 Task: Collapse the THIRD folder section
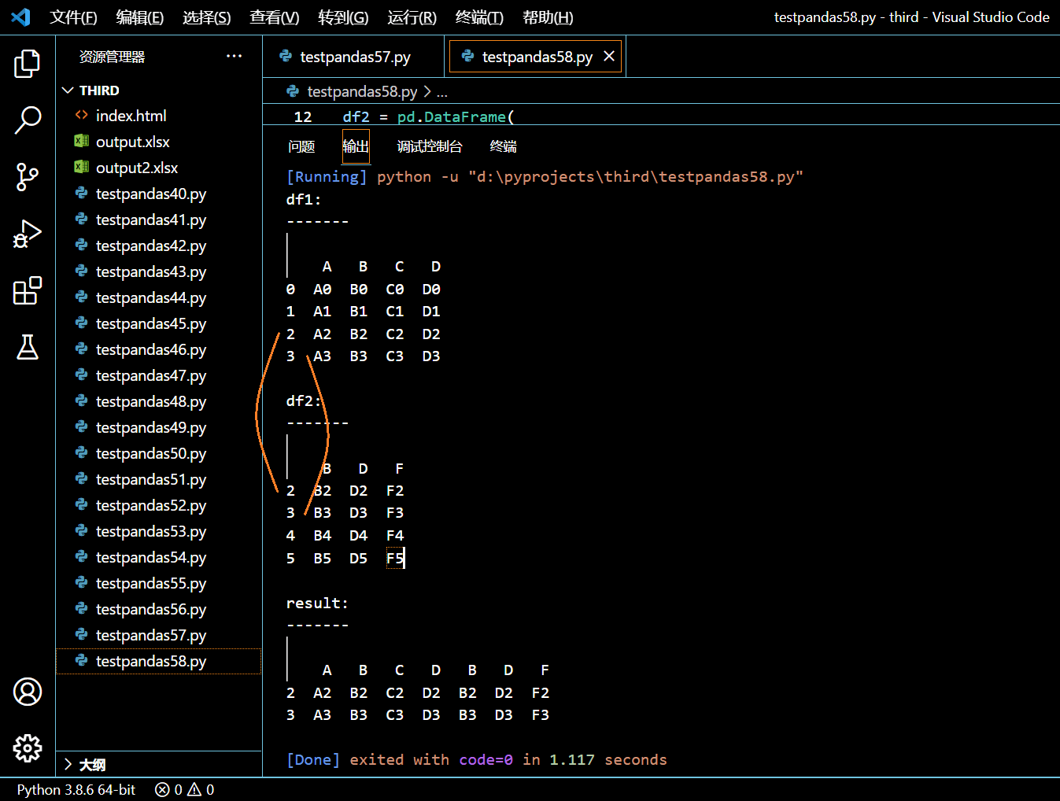[68, 90]
